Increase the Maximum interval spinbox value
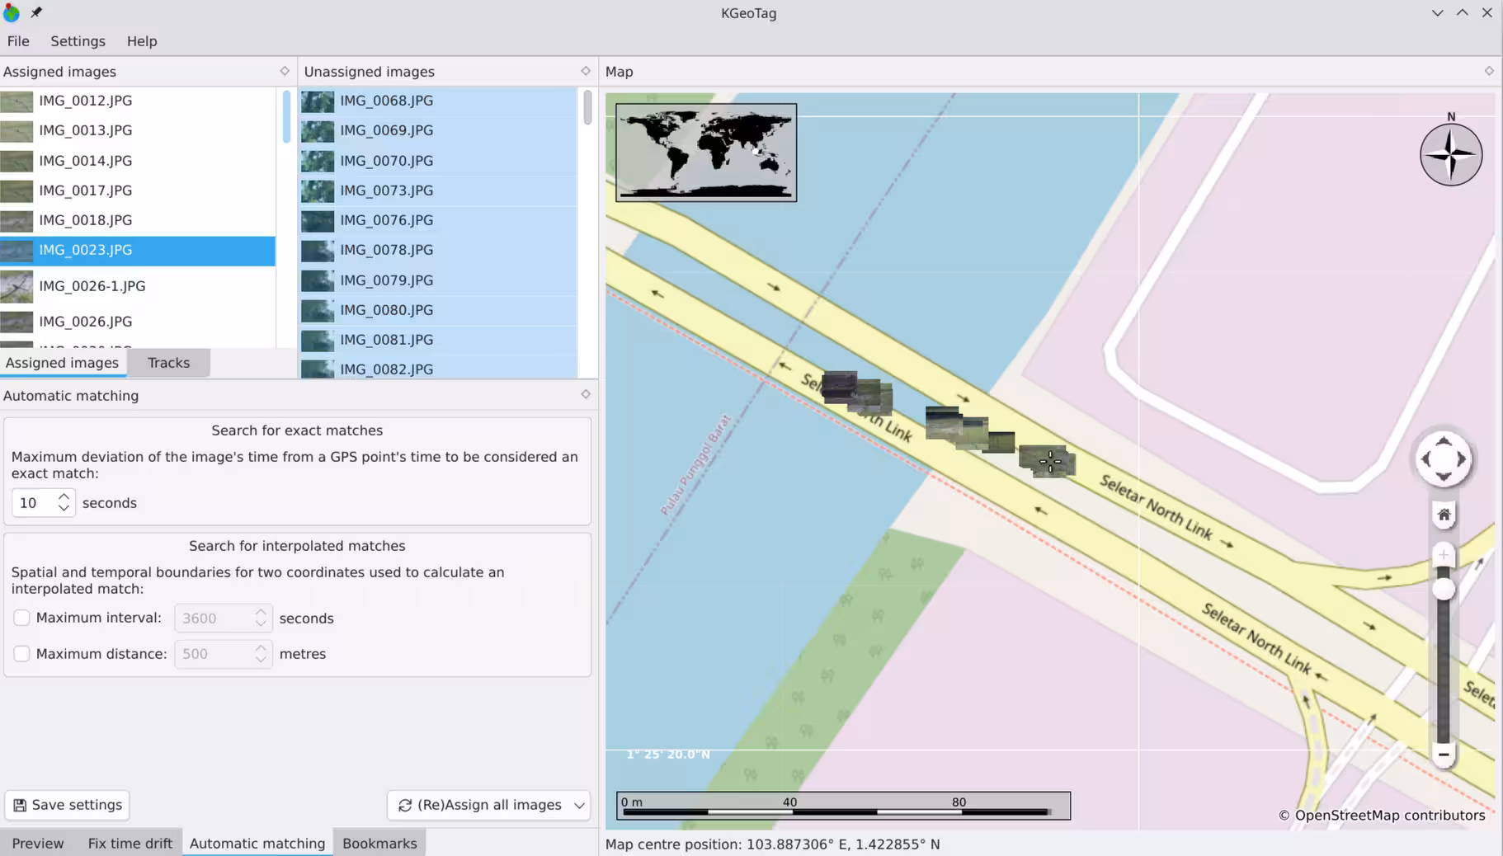The width and height of the screenshot is (1503, 856). (x=261, y=613)
